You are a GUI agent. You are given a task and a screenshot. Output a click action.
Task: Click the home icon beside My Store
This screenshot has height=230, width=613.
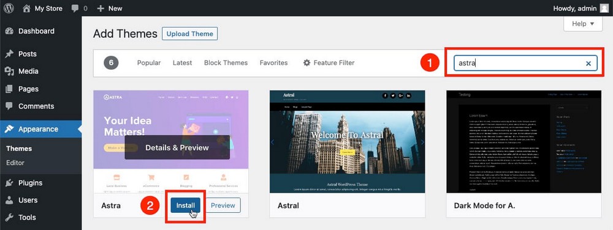click(26, 8)
